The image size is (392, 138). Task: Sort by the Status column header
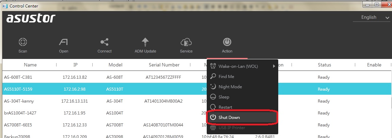tap(324, 65)
